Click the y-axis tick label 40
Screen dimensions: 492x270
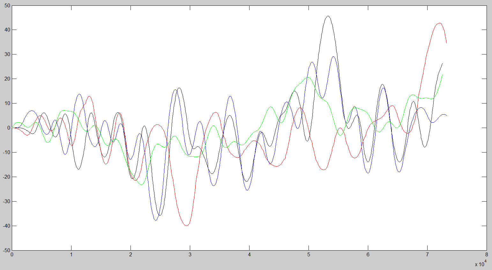(x=7, y=30)
